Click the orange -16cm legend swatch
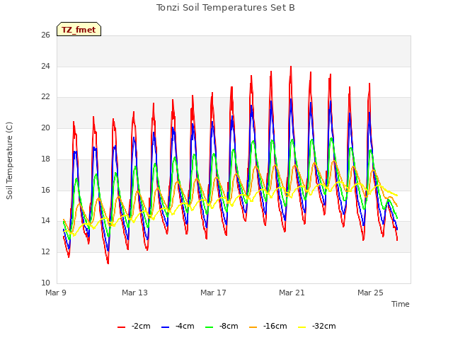 coord(253,327)
